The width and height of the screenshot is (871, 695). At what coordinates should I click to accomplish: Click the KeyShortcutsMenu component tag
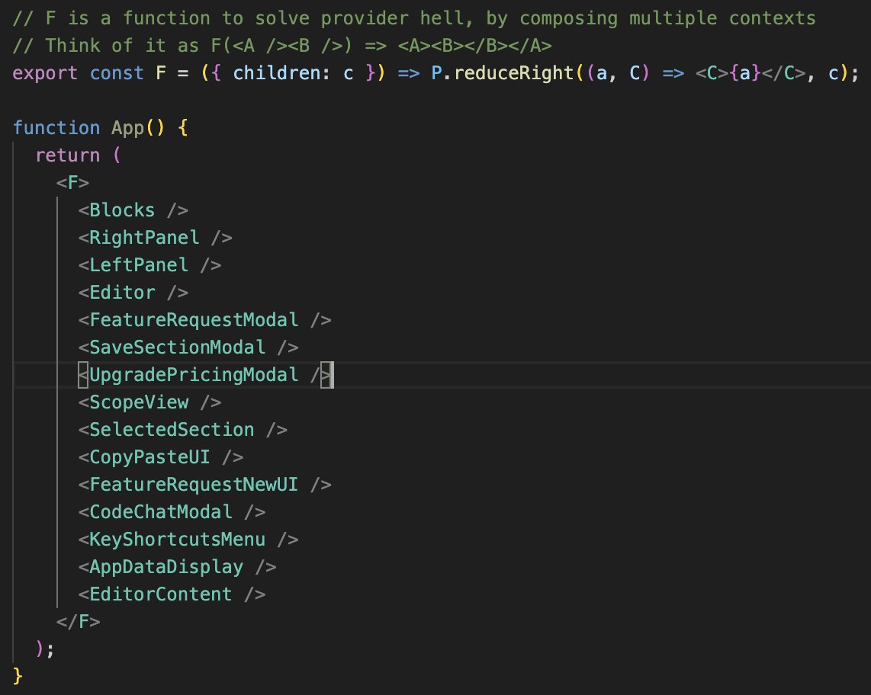pyautogui.click(x=188, y=540)
